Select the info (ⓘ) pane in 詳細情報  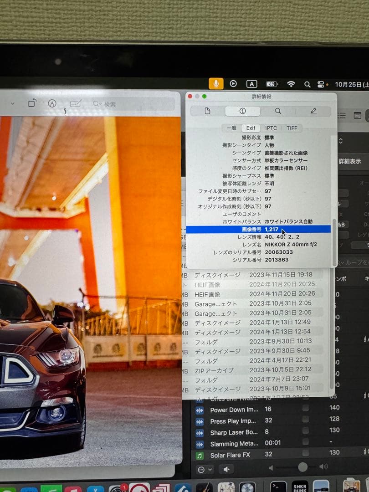[x=242, y=111]
